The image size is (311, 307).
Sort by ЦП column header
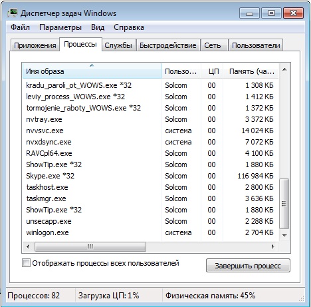[x=212, y=71]
